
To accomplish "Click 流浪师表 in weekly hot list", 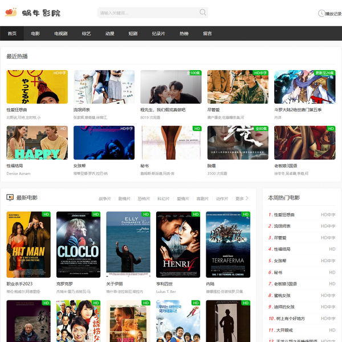I will point(282,226).
